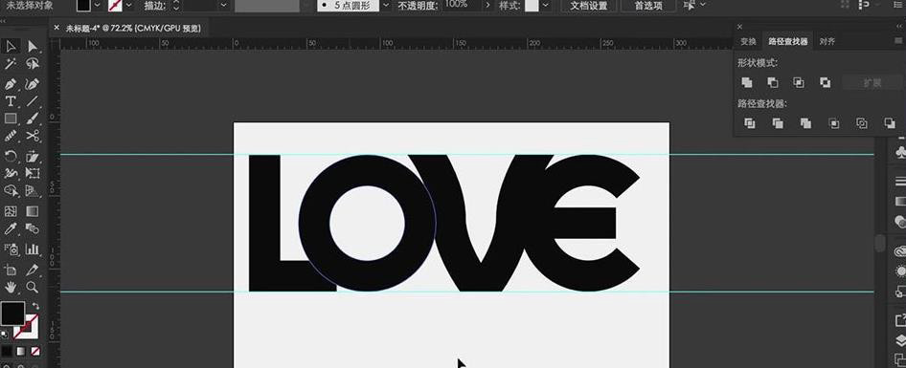906x368 pixels.
Task: Click the opacity 100% input field
Action: (x=462, y=5)
